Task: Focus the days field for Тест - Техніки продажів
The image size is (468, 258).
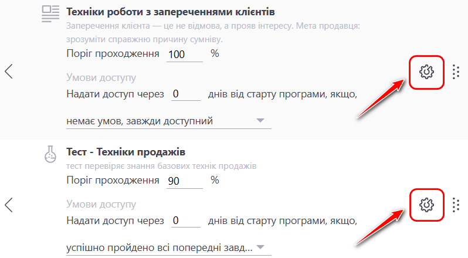Action: [187, 221]
